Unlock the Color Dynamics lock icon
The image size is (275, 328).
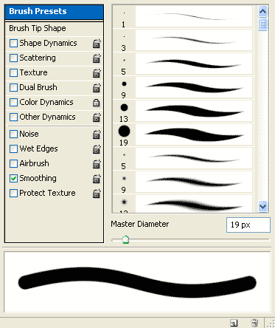97,103
